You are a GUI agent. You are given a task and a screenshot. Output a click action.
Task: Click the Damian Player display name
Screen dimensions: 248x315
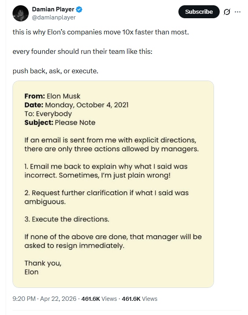pos(53,10)
